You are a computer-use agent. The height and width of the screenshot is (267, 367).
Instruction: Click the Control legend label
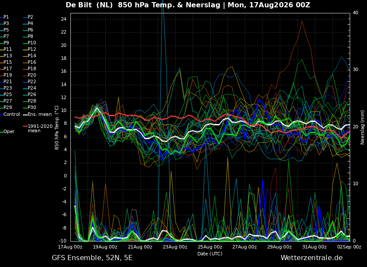(x=12, y=115)
